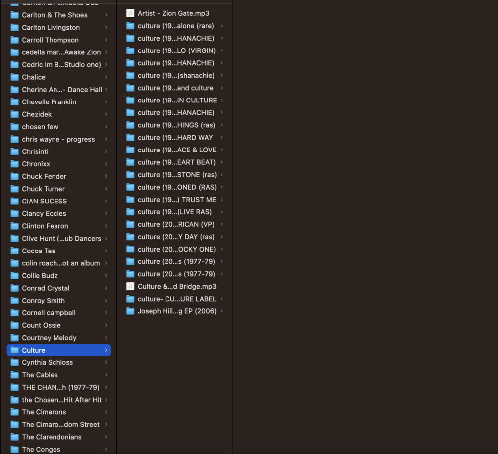
Task: Select colin roach...ot an album folder
Action: (59, 263)
